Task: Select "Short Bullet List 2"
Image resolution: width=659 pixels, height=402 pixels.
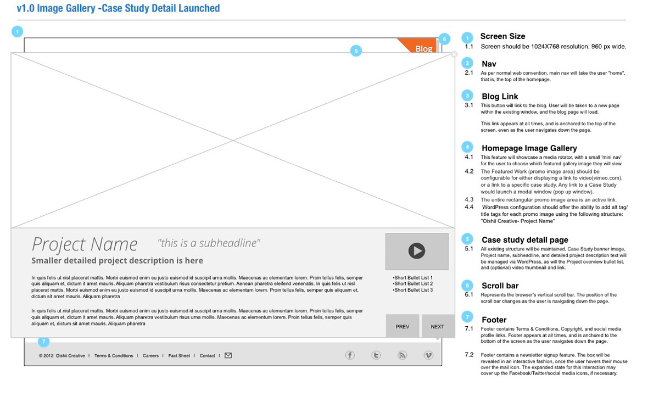Action: click(413, 284)
